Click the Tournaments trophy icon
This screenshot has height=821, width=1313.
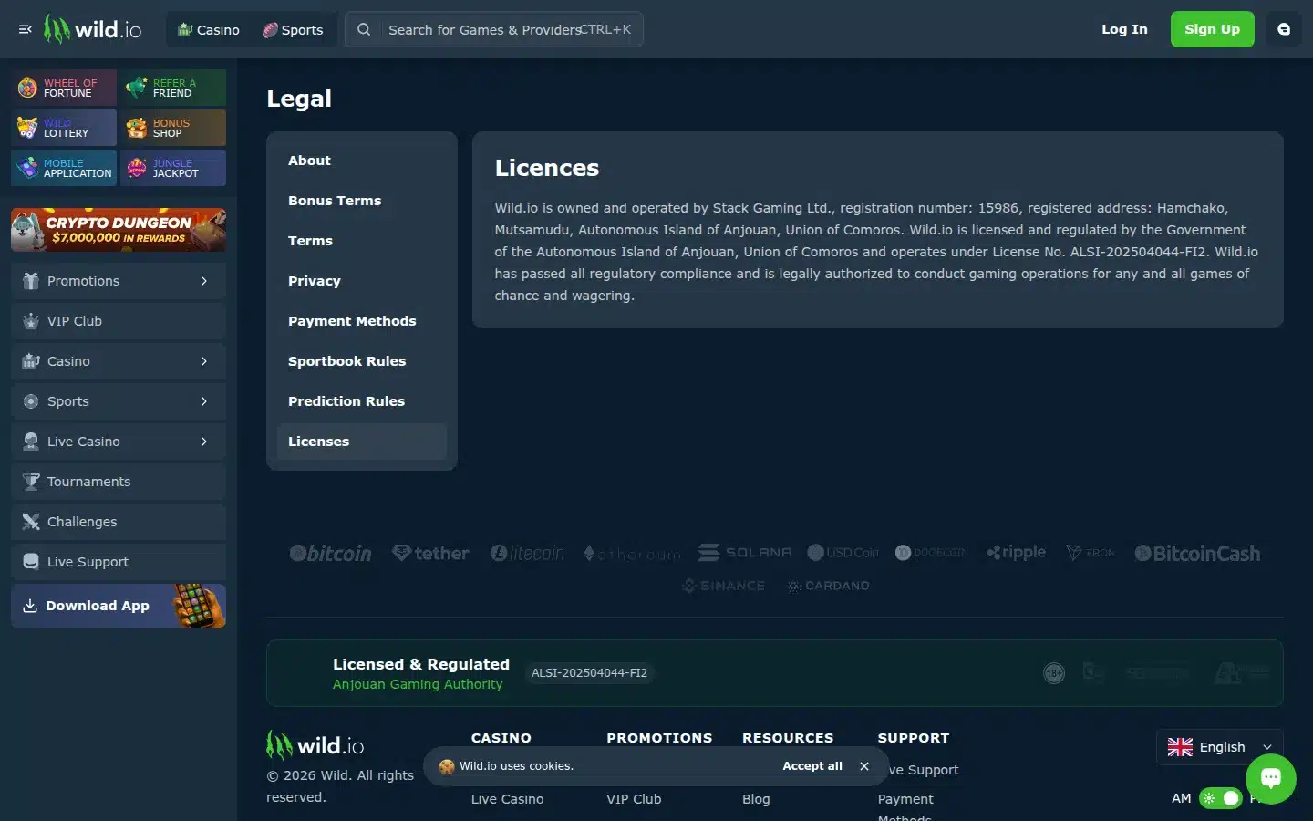pyautogui.click(x=31, y=482)
